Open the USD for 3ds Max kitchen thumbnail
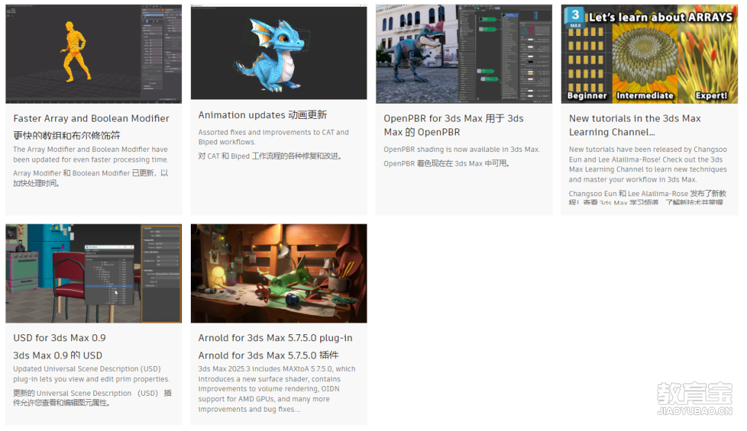The width and height of the screenshot is (747, 431). click(x=93, y=274)
